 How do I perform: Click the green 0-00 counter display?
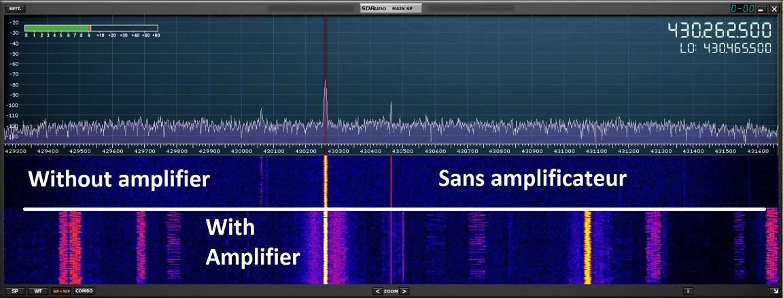click(742, 9)
